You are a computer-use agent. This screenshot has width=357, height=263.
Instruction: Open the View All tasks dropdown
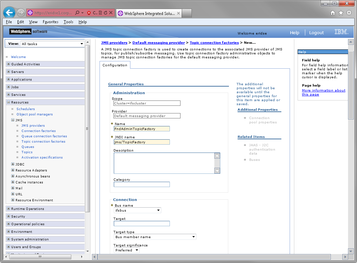coord(52,44)
